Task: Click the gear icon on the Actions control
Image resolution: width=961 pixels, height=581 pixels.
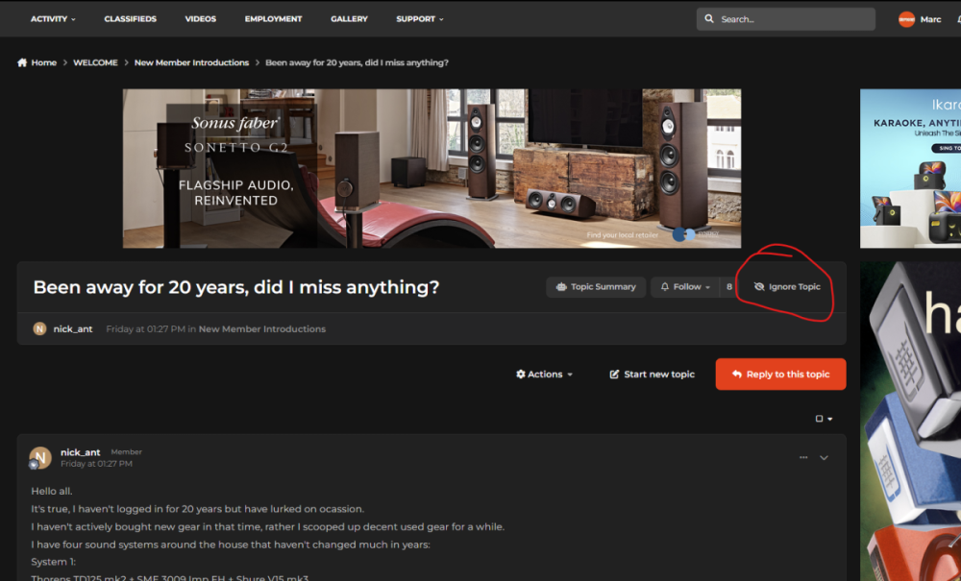Action: pos(520,375)
